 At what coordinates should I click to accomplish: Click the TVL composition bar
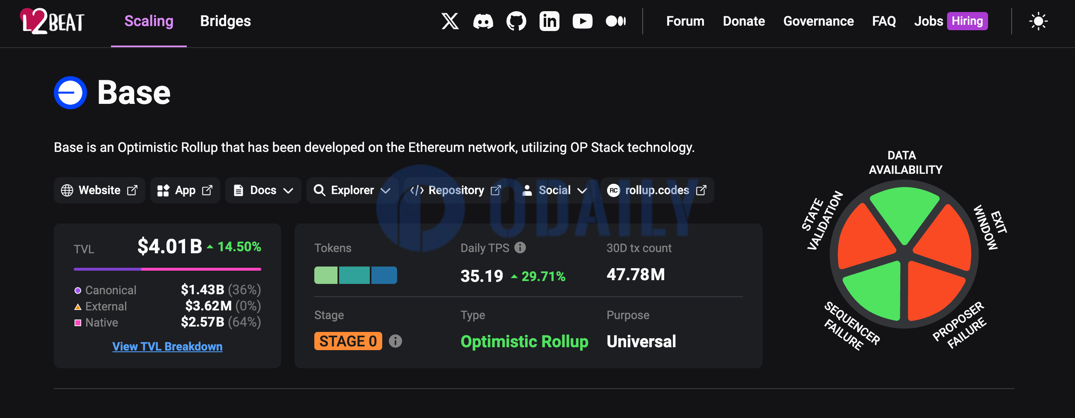coord(167,269)
